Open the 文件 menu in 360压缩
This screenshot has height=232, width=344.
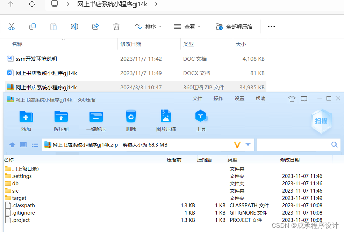point(198,98)
